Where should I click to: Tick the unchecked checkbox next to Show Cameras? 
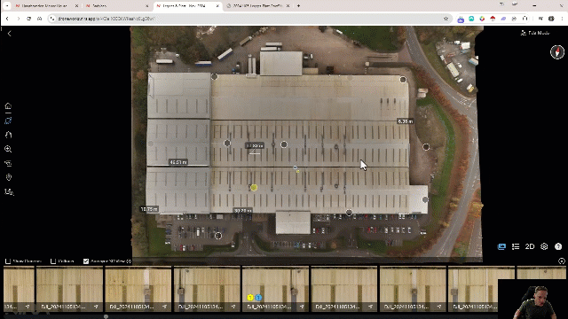pyautogui.click(x=53, y=261)
